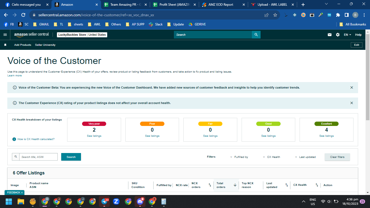Open the GMAIL bookmark folder
The height and width of the screenshot is (208, 370).
coord(41,24)
